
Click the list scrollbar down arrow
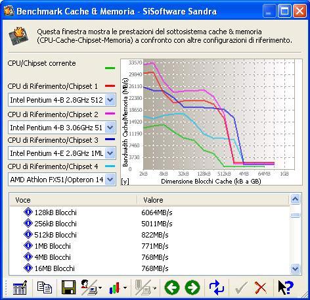point(295,268)
